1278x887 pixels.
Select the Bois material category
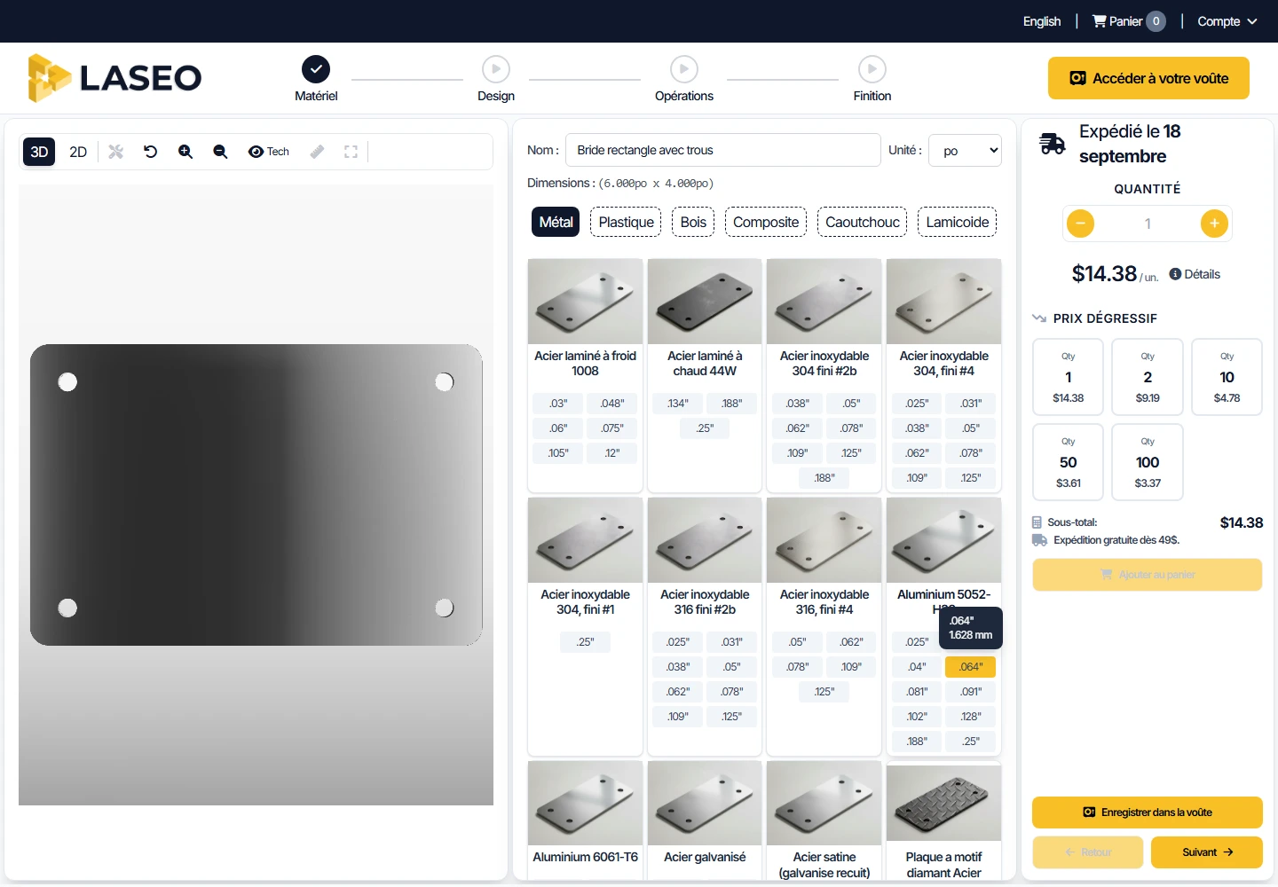point(693,222)
